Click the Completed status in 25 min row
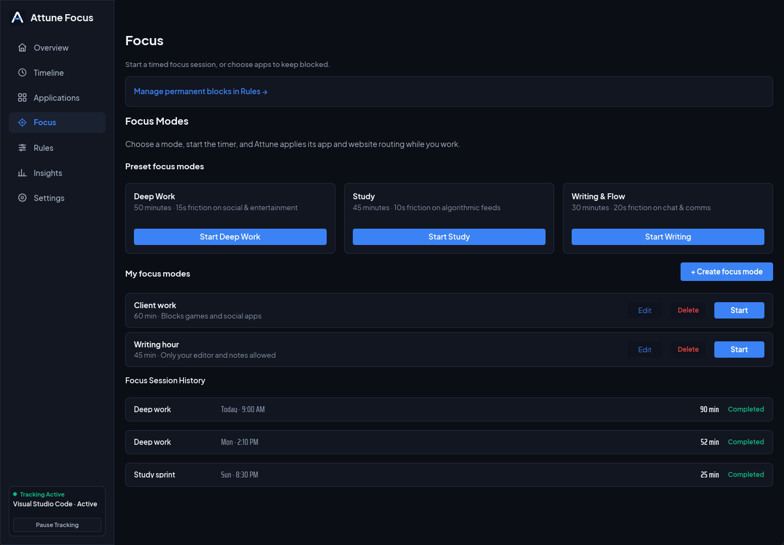Screen dimensions: 784x545 pos(746,475)
